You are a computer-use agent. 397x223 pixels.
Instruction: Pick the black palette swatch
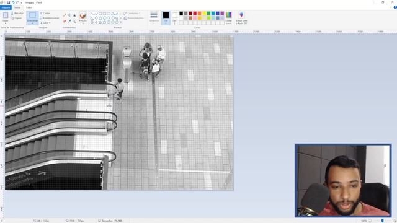181,14
